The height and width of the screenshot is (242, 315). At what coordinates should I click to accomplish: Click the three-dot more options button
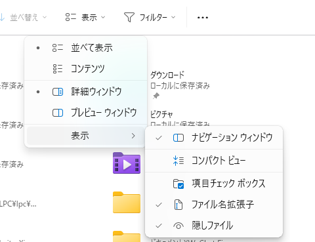coord(203,17)
